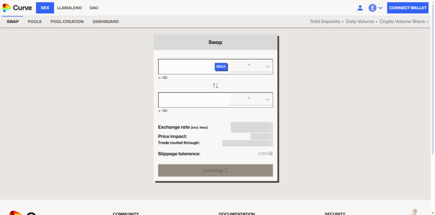Focus the bottom receive amount field

tap(193, 100)
